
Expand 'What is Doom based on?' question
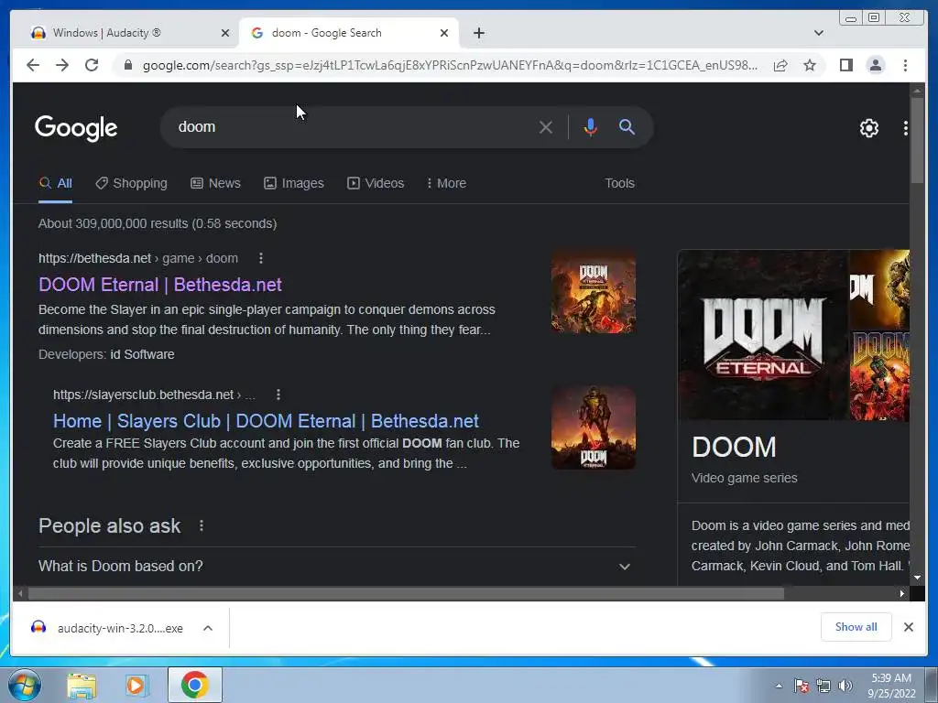pos(337,566)
